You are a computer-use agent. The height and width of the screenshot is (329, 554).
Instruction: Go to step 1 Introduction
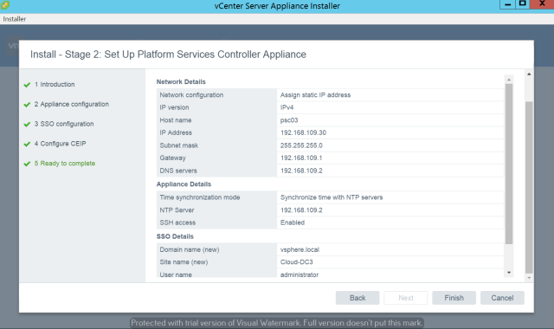(55, 85)
